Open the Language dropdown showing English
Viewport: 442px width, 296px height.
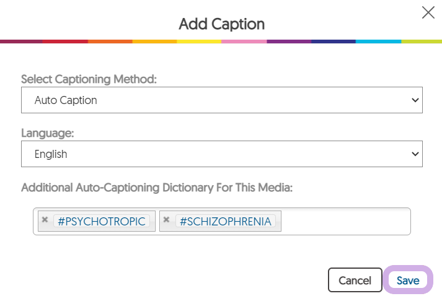click(221, 154)
